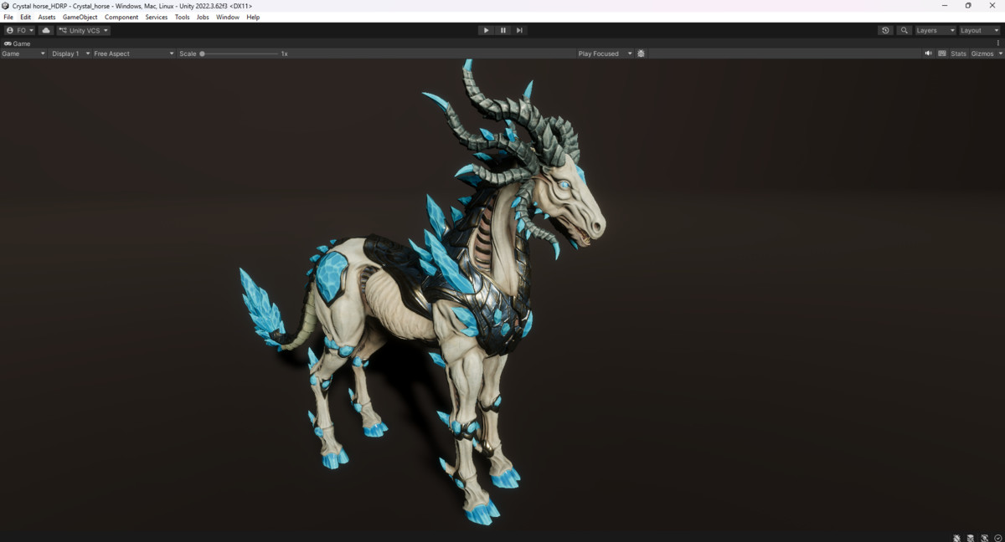Toggle the Stats overlay button

tap(958, 54)
